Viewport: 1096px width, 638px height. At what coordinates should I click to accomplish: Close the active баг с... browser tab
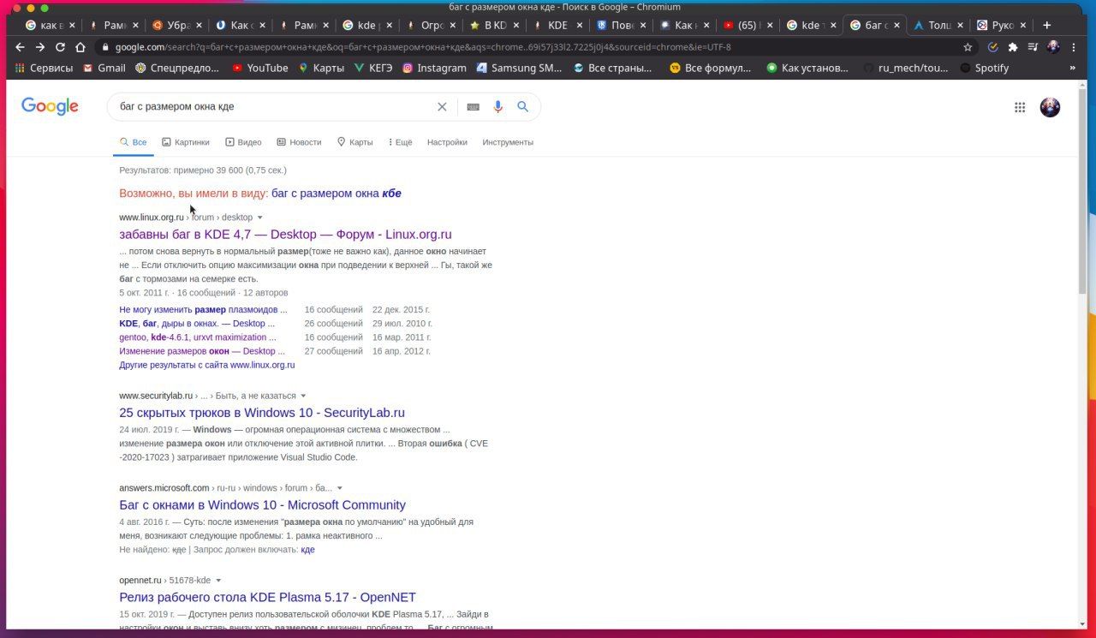(x=896, y=25)
